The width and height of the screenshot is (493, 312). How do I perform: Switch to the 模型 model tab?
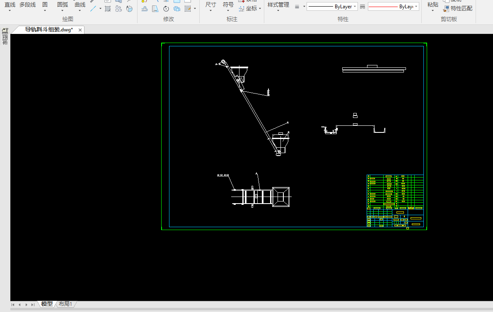click(x=47, y=304)
